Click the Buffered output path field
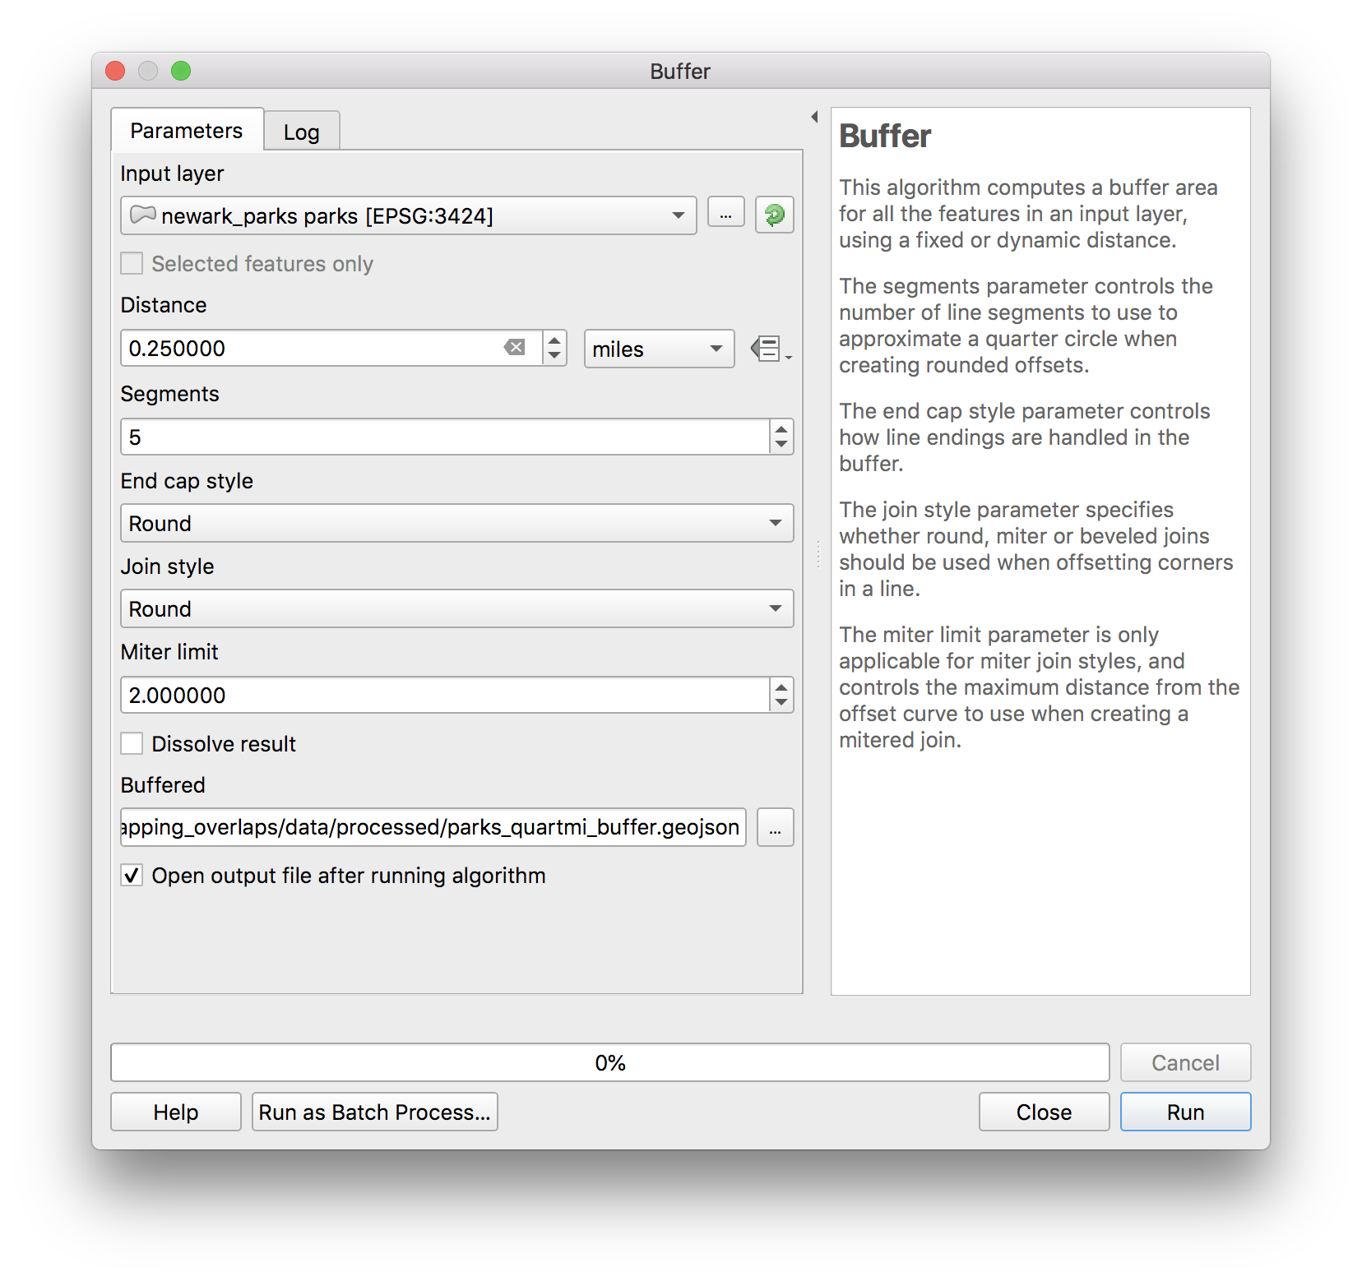The height and width of the screenshot is (1281, 1362). point(433,827)
